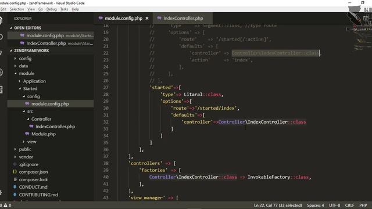This screenshot has height=209, width=372.
Task: Change indentation via Spaces: 4
Action: click(315, 205)
